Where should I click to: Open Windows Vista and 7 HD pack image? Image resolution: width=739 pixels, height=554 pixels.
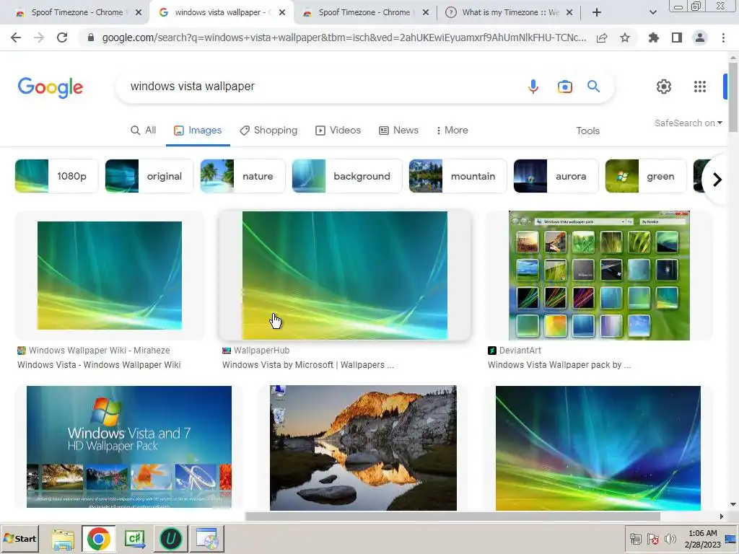tap(129, 447)
